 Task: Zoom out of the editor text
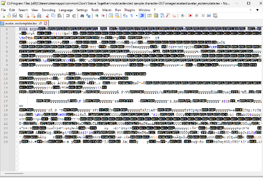(x=103, y=16)
